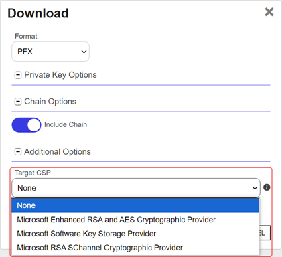This screenshot has height=257, width=282.
Task: Collapse Chain Options minus icon
Action: pyautogui.click(x=18, y=102)
